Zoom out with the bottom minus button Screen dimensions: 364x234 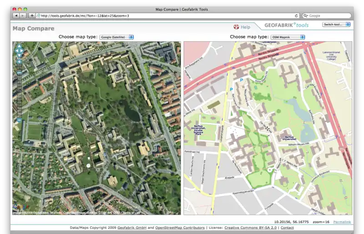[x=19, y=120]
